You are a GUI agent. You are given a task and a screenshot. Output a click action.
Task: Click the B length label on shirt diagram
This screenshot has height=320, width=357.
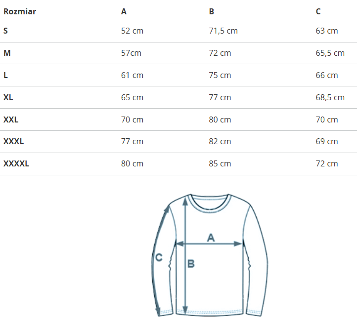(191, 264)
